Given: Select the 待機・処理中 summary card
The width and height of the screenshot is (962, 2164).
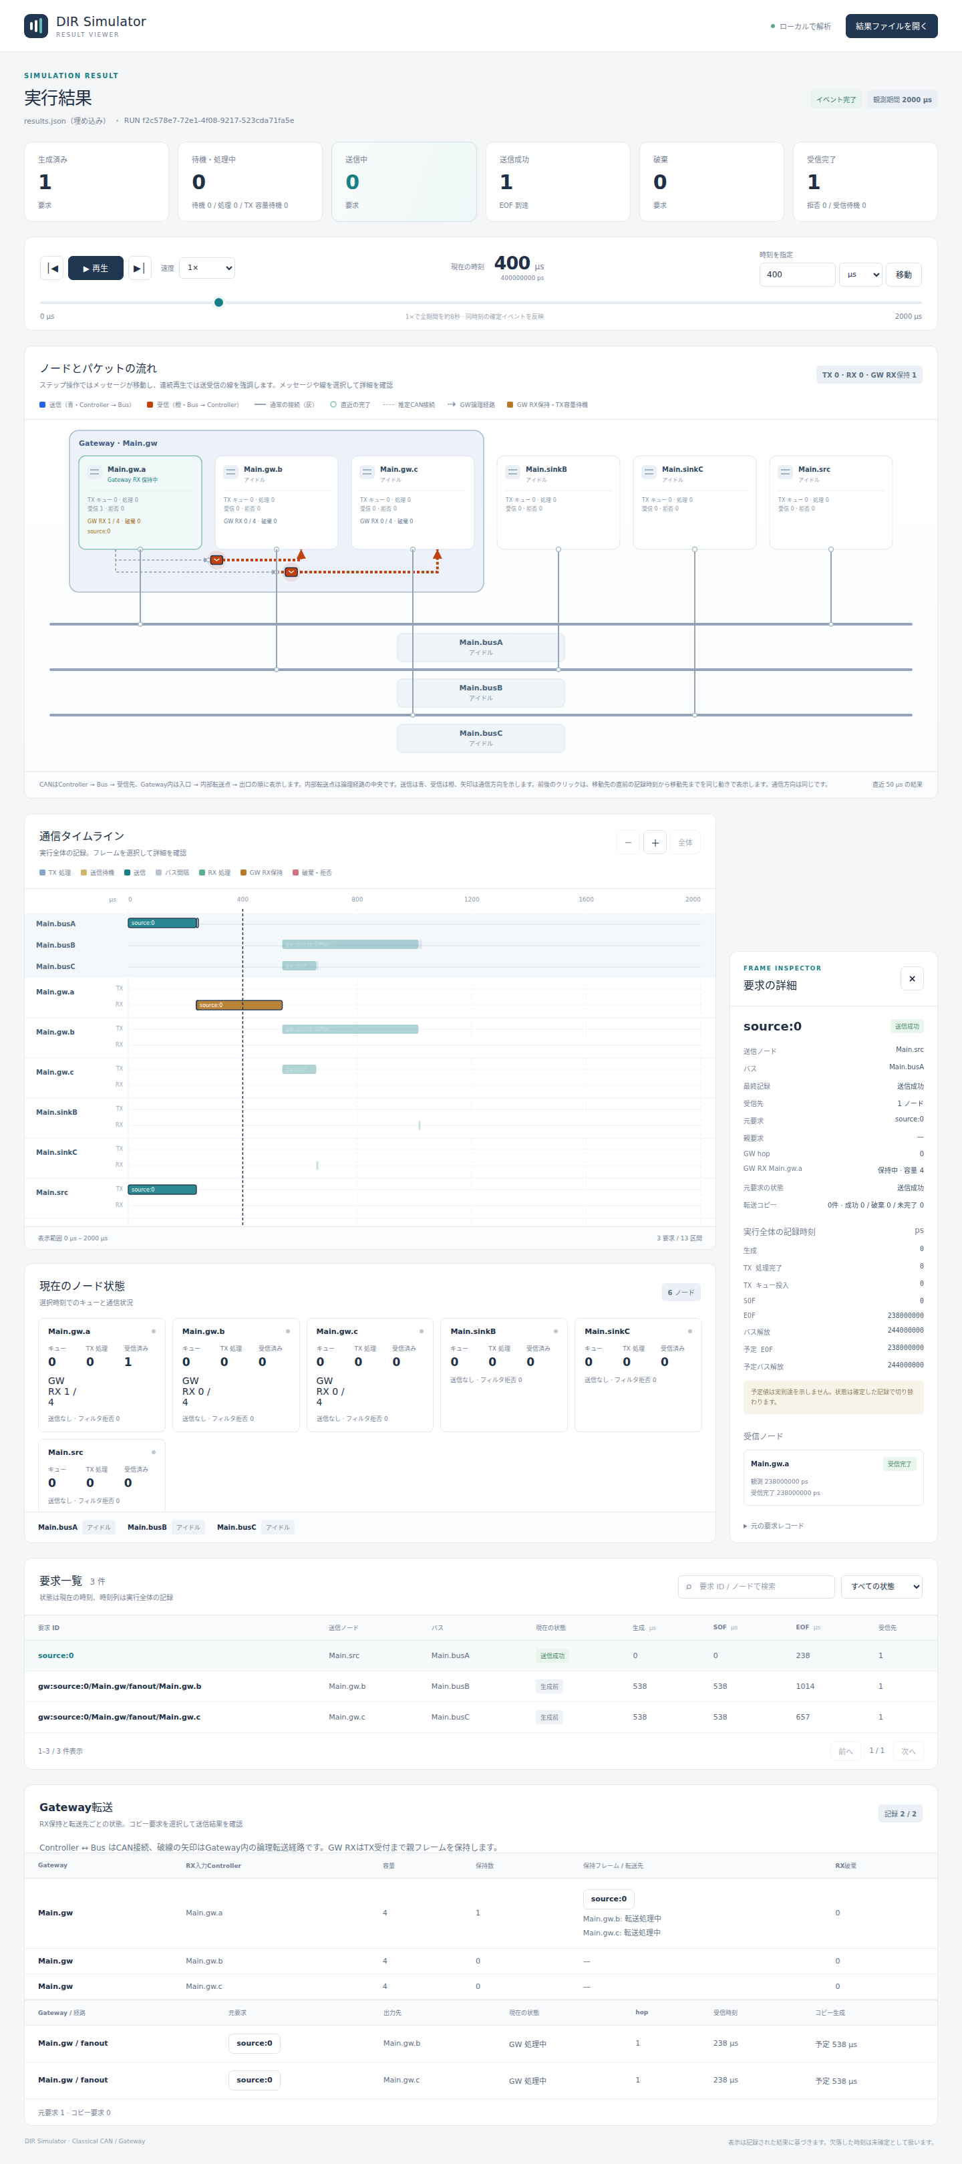Looking at the screenshot, I should coord(250,182).
